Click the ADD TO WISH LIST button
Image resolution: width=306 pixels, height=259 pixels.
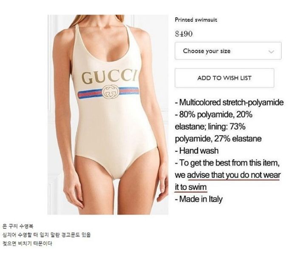tap(224, 78)
